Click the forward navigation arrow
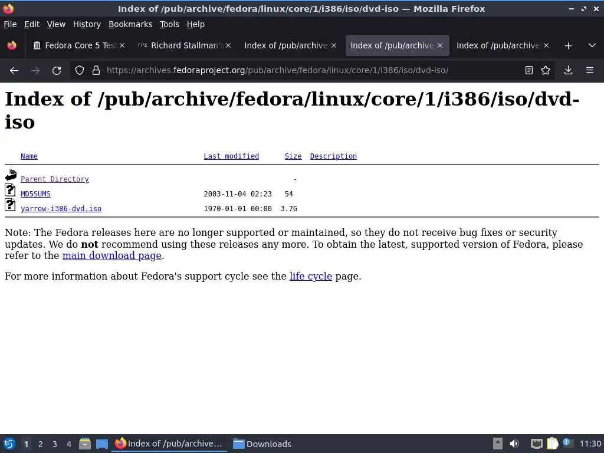 (x=35, y=71)
